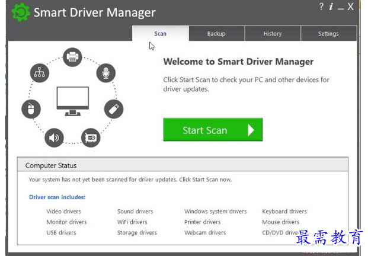Select the USB drive icon
This screenshot has height=256, width=368.
pyautogui.click(x=114, y=109)
